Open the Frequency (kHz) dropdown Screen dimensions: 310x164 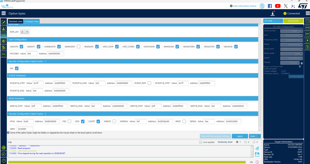click(291, 40)
